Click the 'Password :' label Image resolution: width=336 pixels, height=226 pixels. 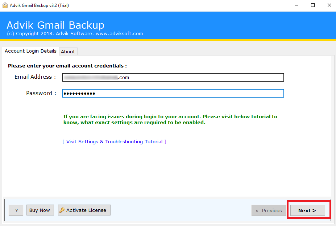point(41,93)
